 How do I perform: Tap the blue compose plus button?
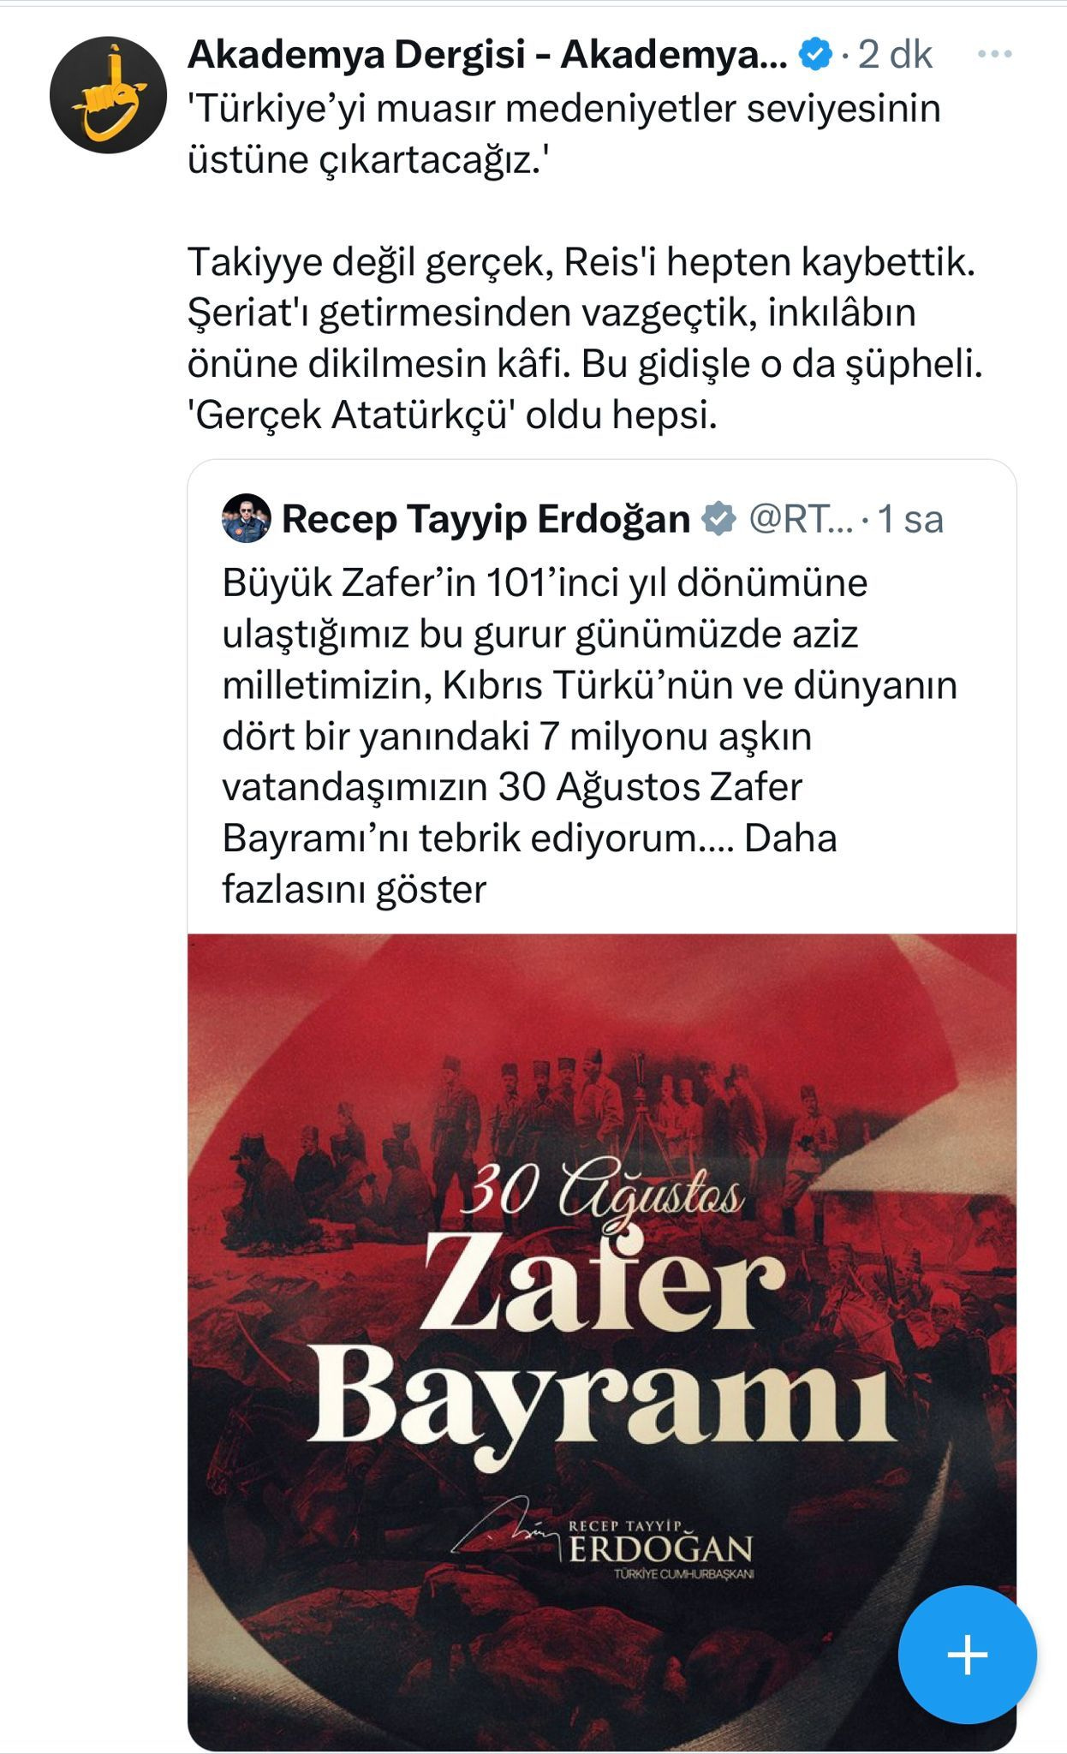pyautogui.click(x=968, y=1654)
